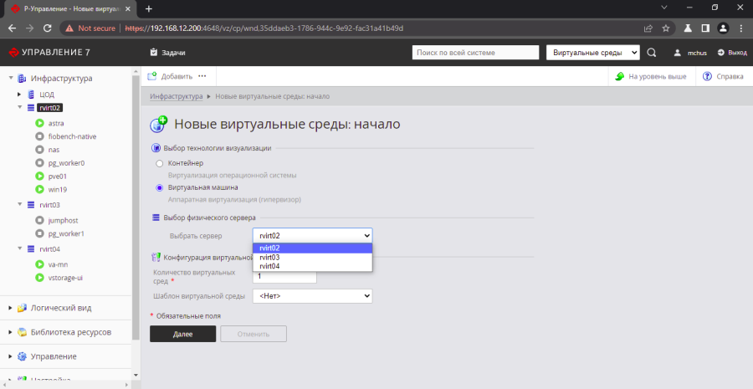Select the Virtual machine radio button
753x389 pixels.
(160, 187)
